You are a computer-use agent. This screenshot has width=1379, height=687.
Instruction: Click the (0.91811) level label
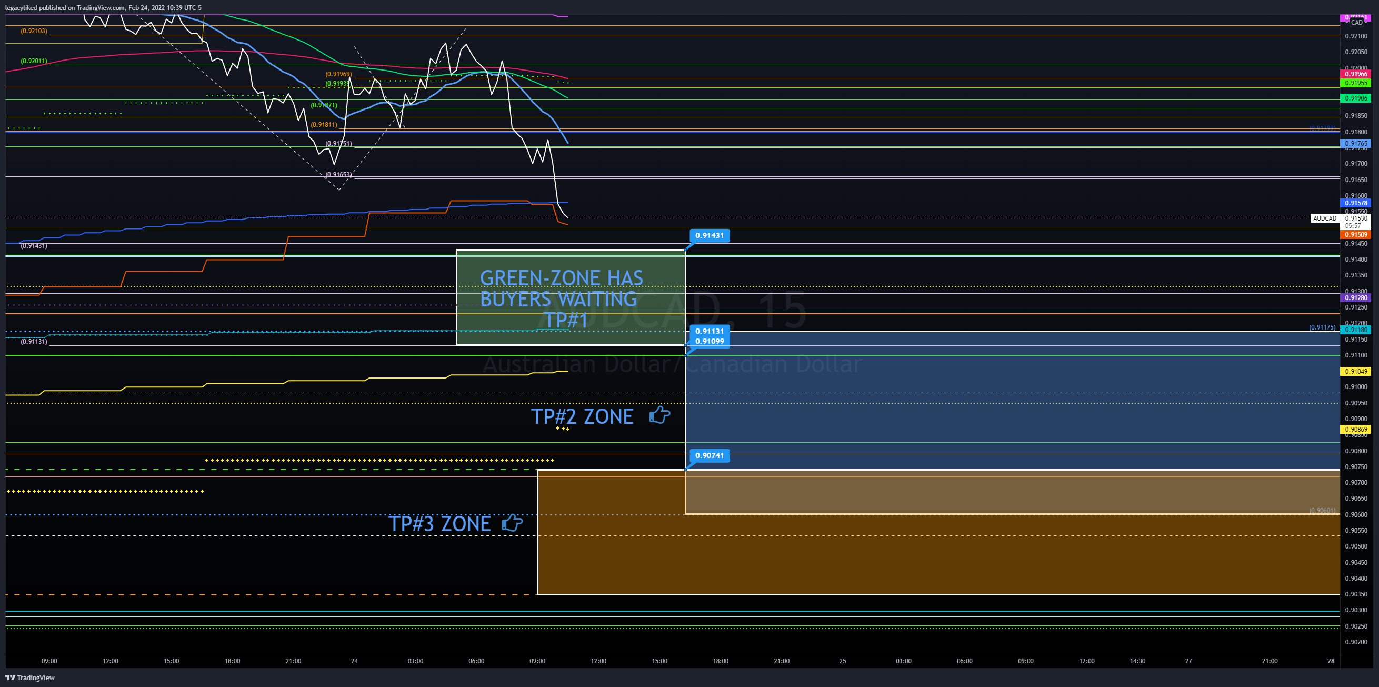click(x=324, y=125)
